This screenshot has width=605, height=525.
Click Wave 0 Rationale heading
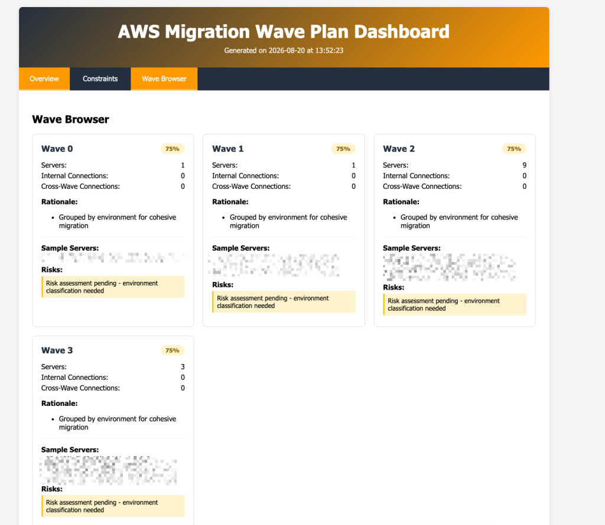[60, 202]
